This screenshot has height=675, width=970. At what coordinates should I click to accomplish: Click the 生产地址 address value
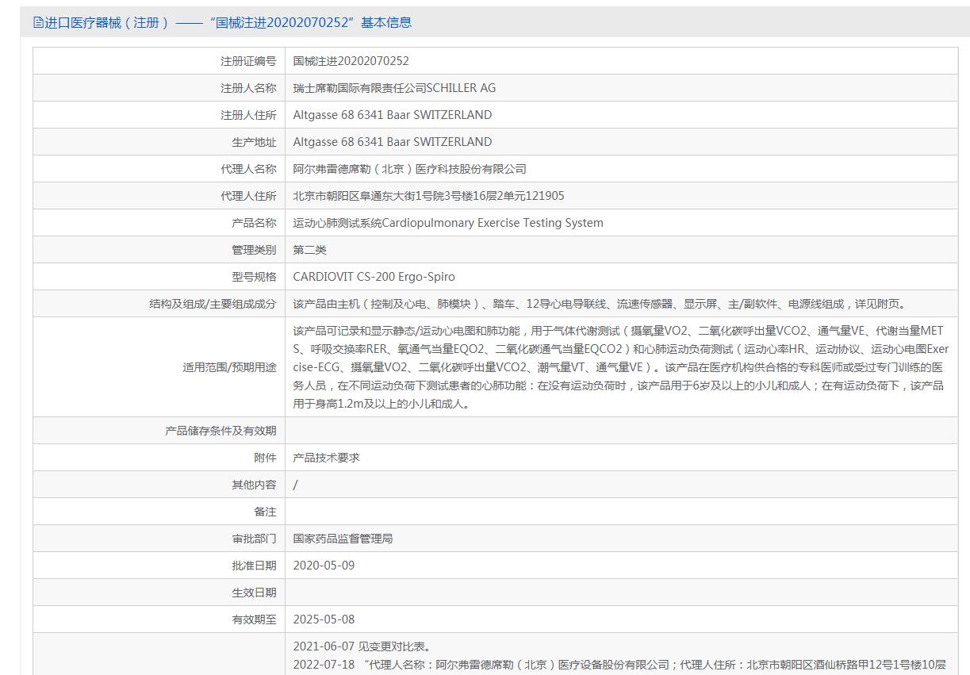click(392, 142)
